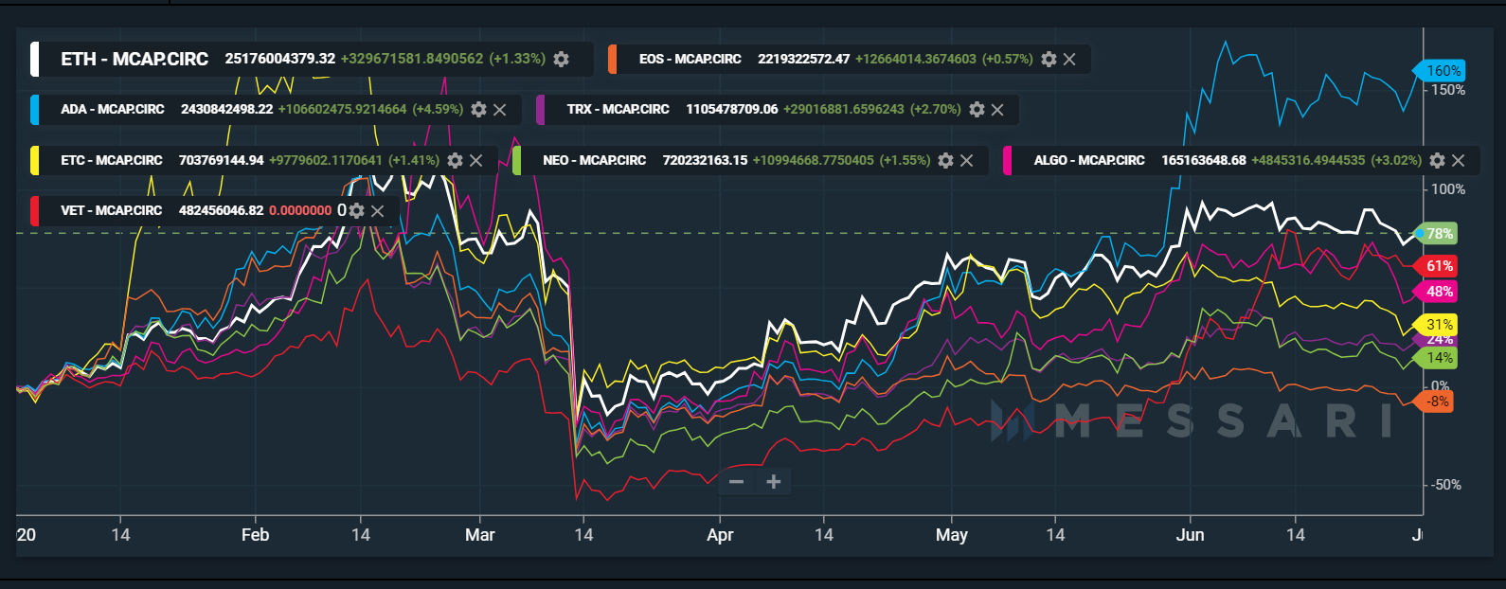
Task: Remove TRX series from the chart
Action: tap(997, 109)
